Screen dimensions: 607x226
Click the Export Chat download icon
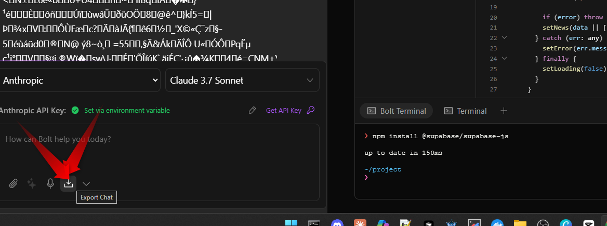[69, 183]
